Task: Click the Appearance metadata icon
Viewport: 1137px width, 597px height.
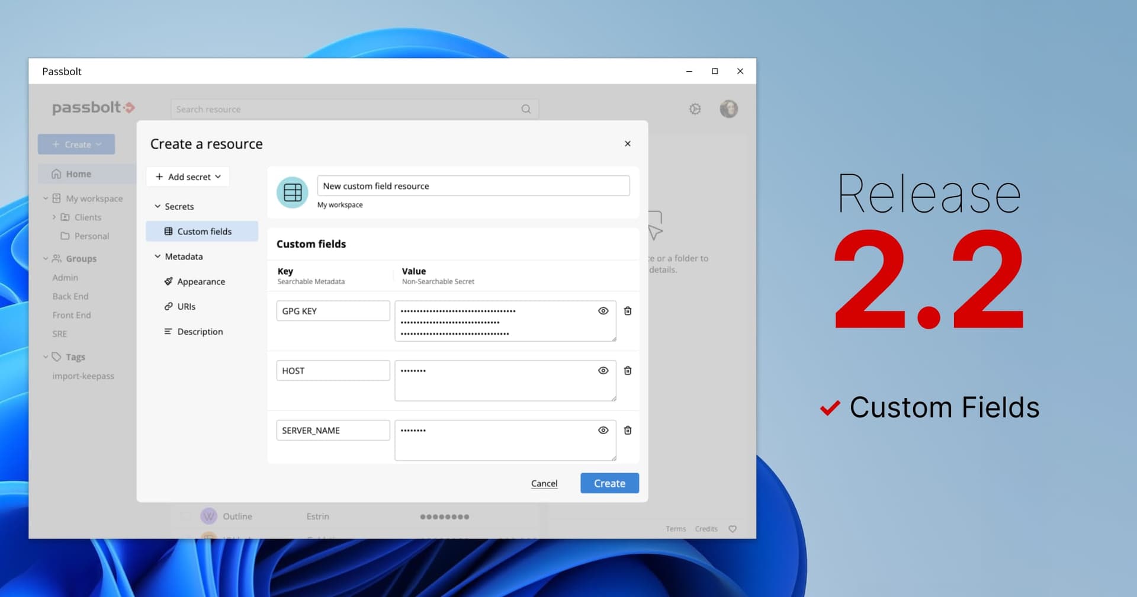Action: pos(168,281)
